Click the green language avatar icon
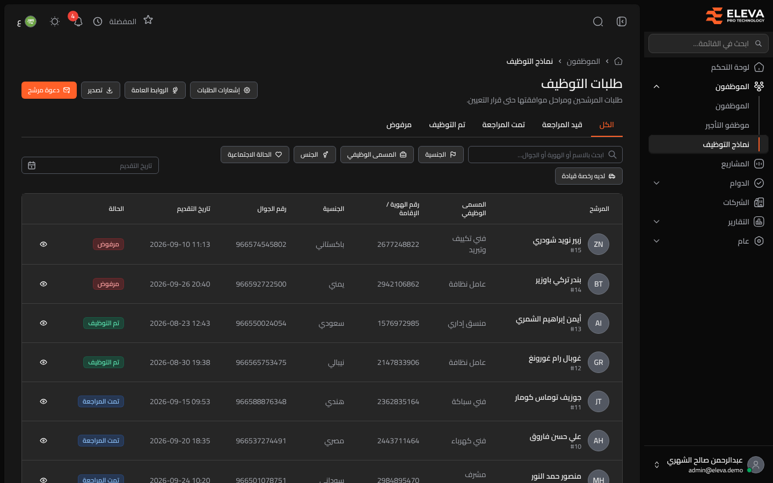Viewport: 773px width, 483px height. [x=31, y=21]
